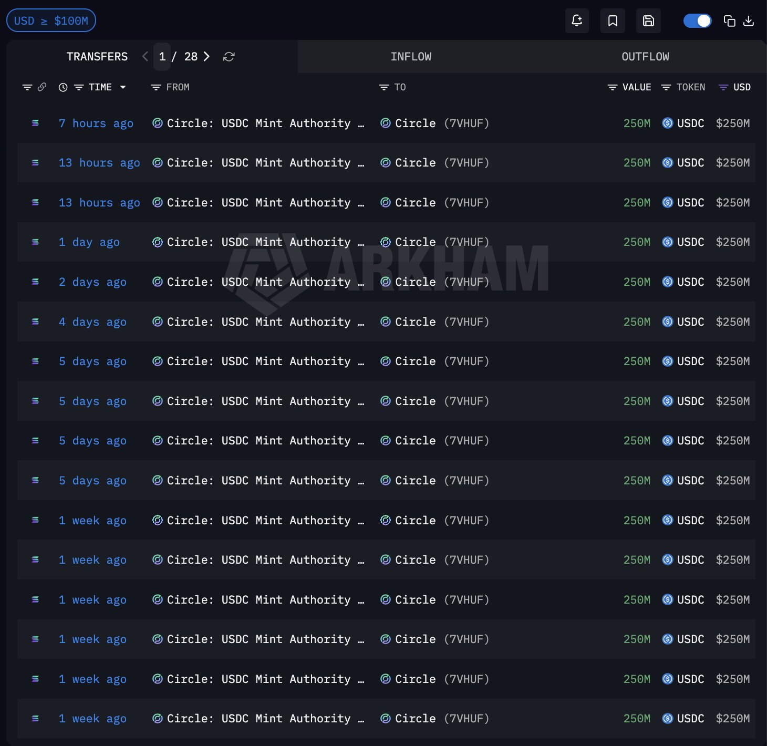This screenshot has width=767, height=746.
Task: Click the download icon
Action: coord(749,21)
